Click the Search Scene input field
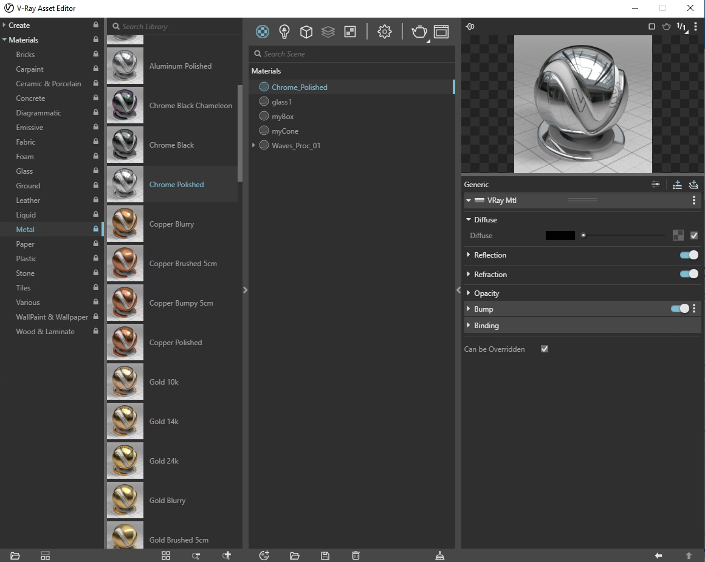Image resolution: width=705 pixels, height=562 pixels. click(352, 54)
